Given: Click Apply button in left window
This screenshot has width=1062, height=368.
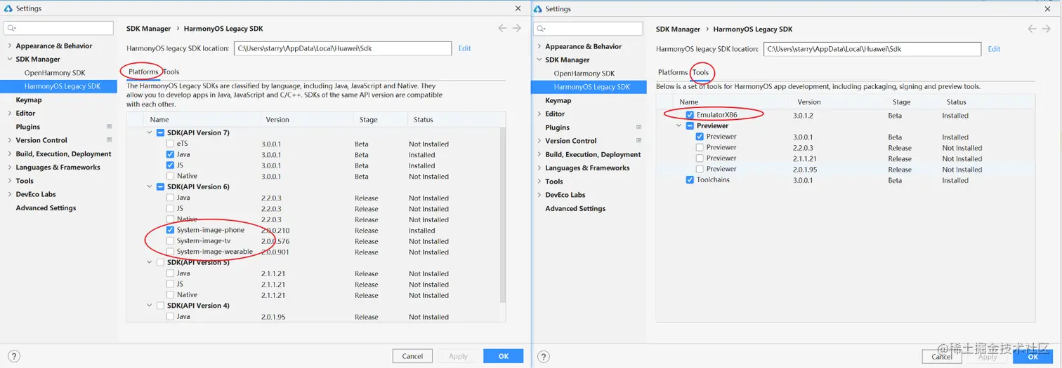Looking at the screenshot, I should [x=458, y=356].
